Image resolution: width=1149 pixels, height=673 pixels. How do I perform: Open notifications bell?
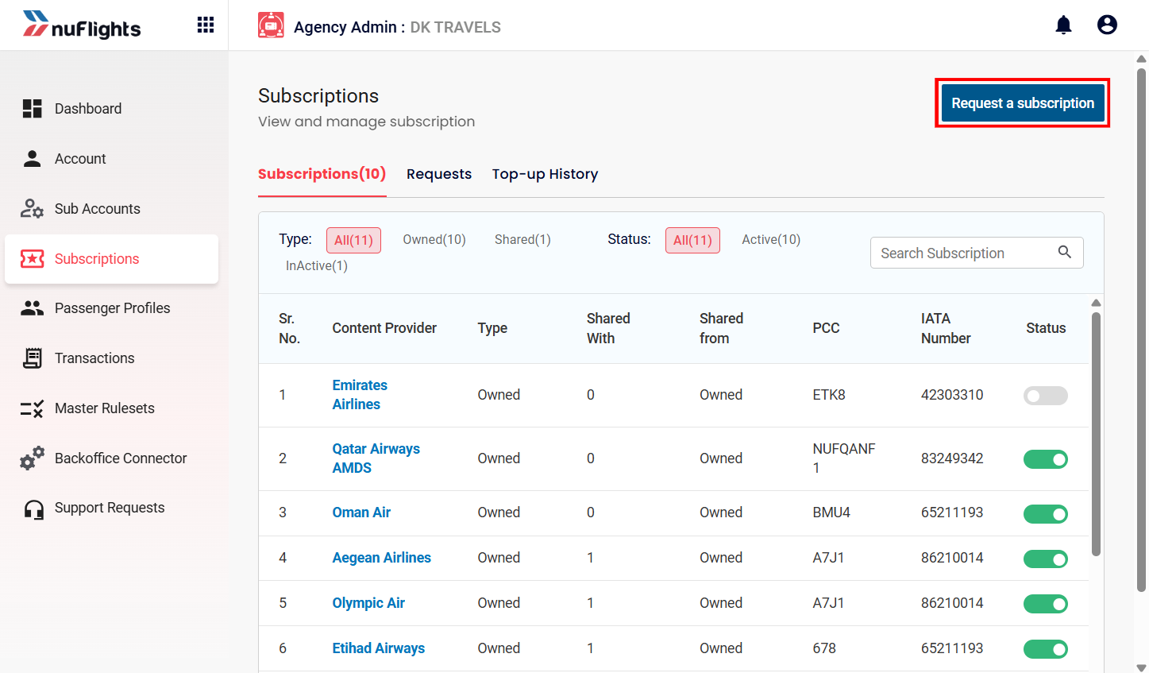coord(1063,25)
